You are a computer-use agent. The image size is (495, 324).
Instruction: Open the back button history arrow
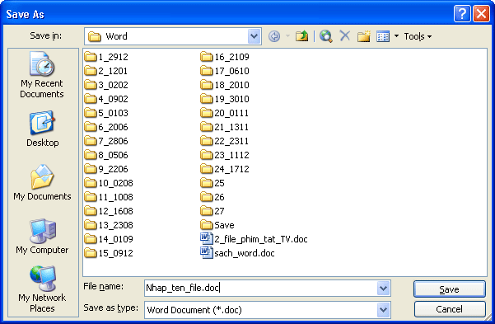tap(287, 36)
